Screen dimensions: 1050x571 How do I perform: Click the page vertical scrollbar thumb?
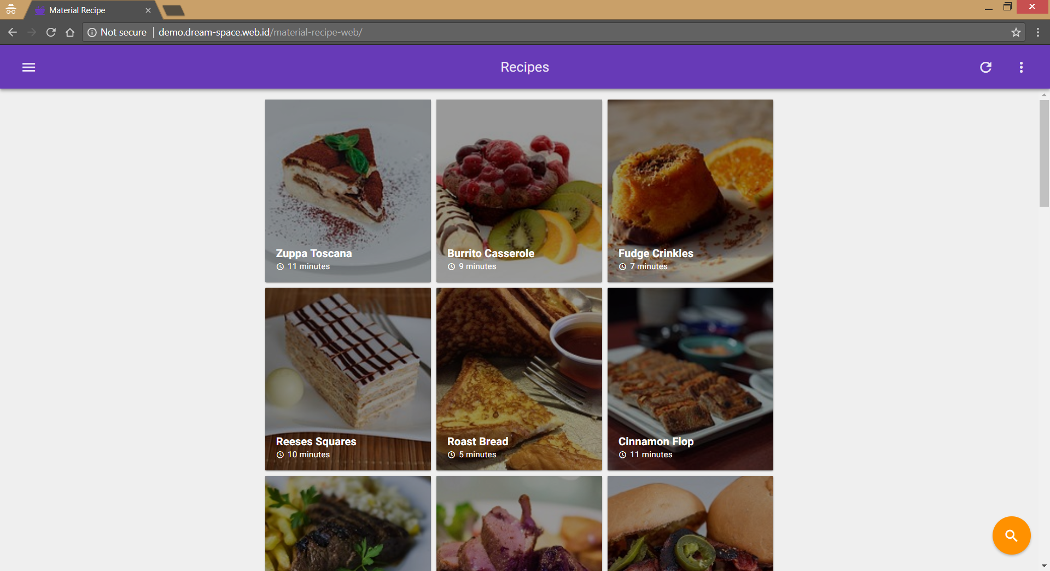[1044, 153]
